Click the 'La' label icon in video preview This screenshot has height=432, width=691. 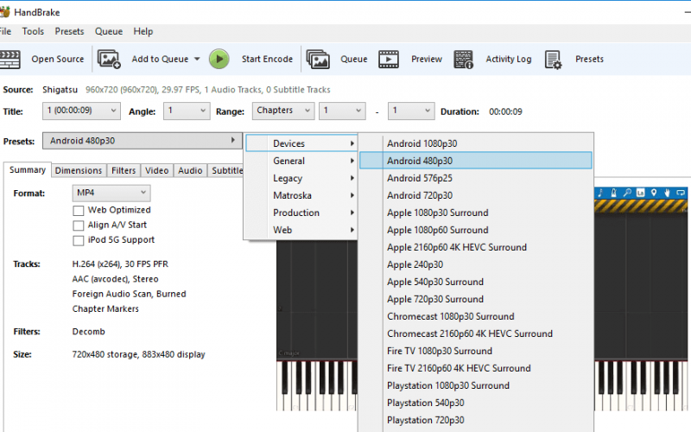640,193
